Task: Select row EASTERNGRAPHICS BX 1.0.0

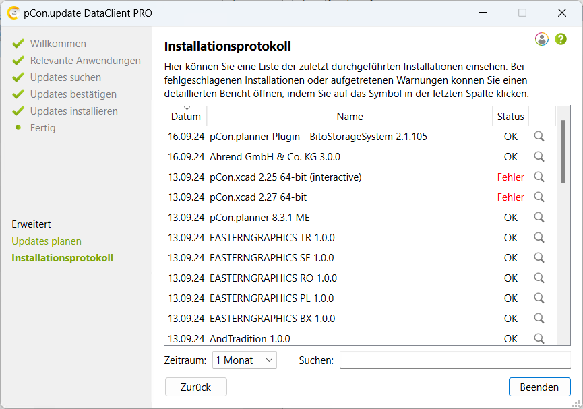Action: pos(361,318)
